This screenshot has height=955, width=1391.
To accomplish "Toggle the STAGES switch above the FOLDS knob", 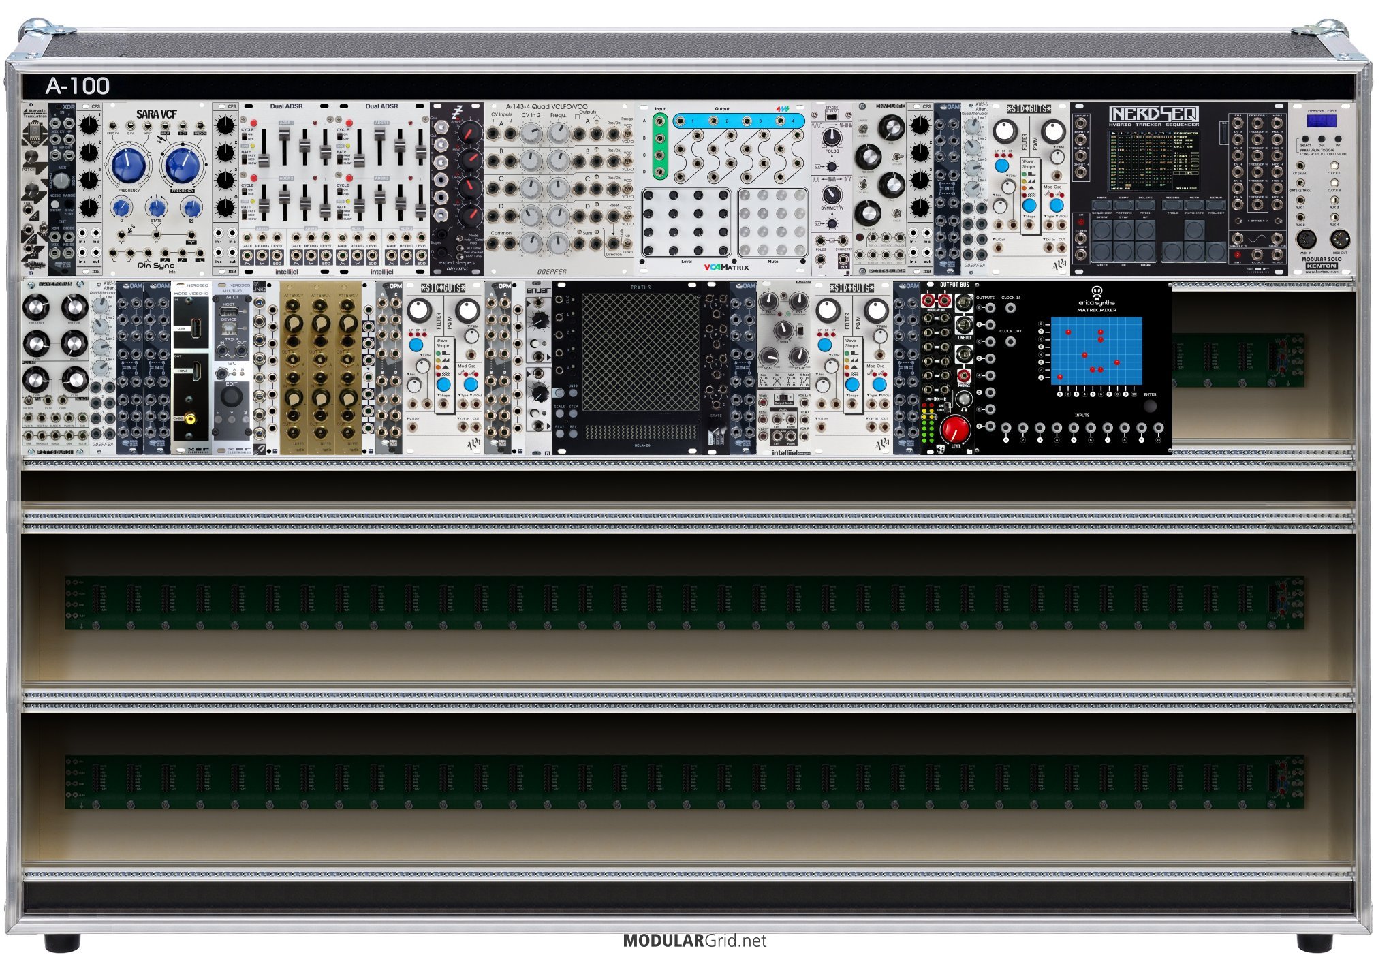I will pos(832,116).
